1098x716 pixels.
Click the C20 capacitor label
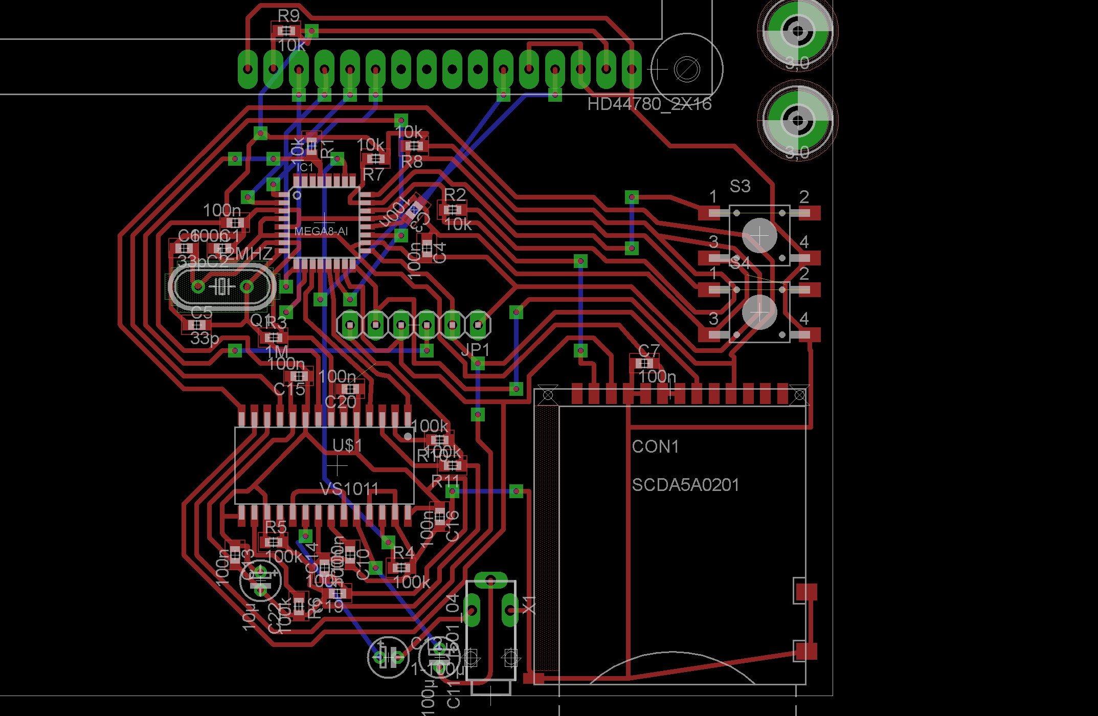click(340, 402)
